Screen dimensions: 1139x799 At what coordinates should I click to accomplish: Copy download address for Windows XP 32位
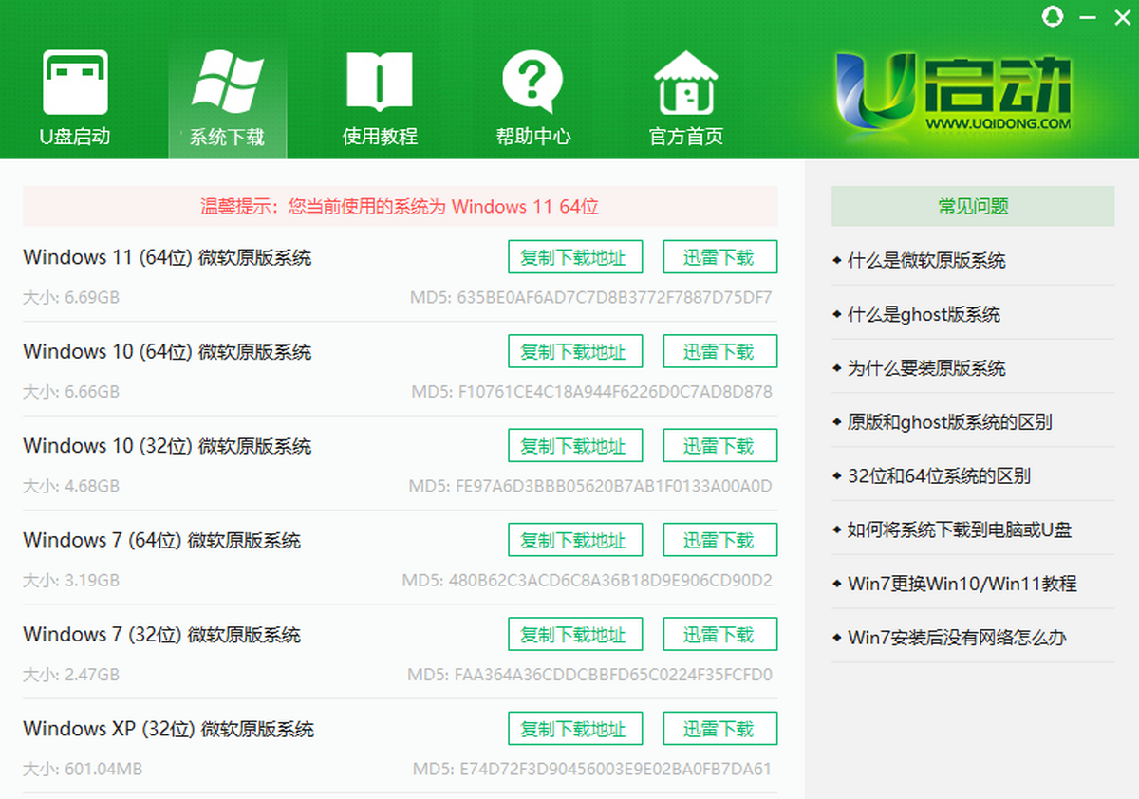pos(575,729)
